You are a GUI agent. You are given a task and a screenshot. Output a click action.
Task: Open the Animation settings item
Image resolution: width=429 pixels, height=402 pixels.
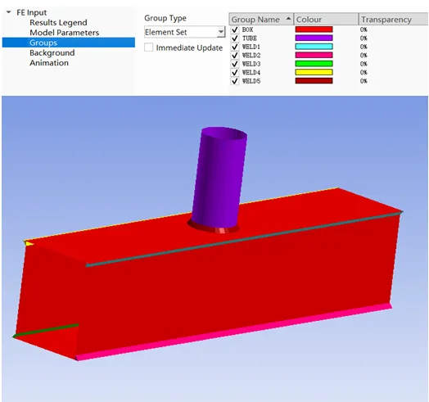49,63
